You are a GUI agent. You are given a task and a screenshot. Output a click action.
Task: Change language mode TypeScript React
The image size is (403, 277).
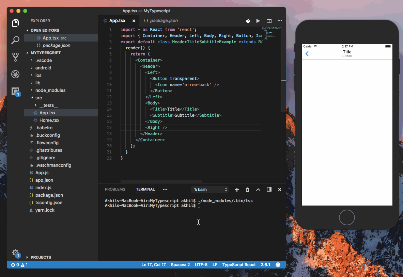pyautogui.click(x=239, y=265)
